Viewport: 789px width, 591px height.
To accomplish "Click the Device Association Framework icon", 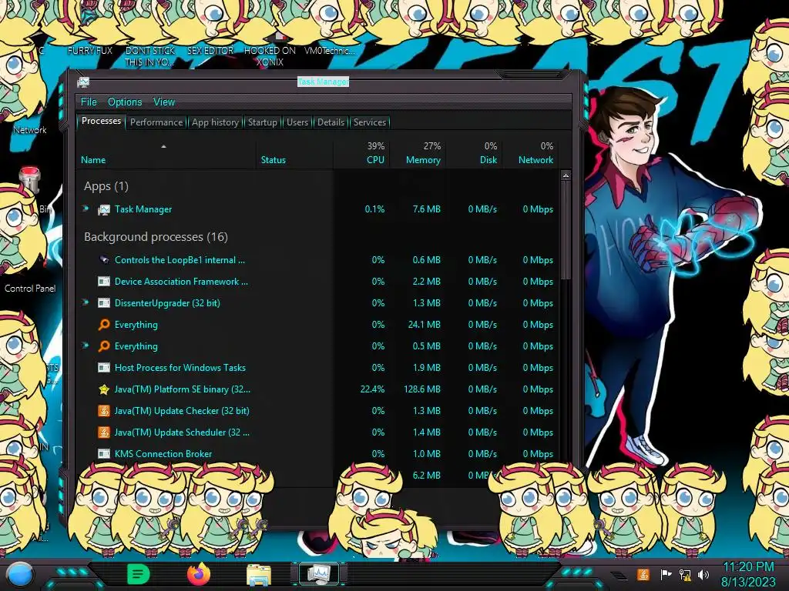I will pos(104,282).
